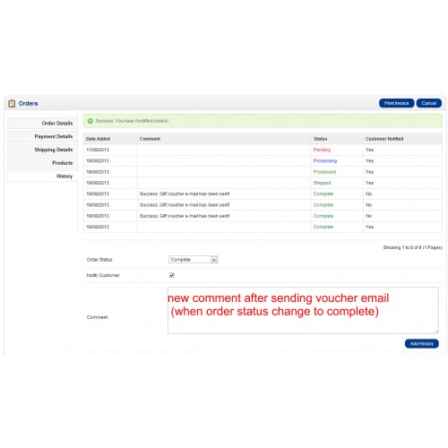Click the Print Invoice button
The height and width of the screenshot is (448, 448).
(x=396, y=103)
